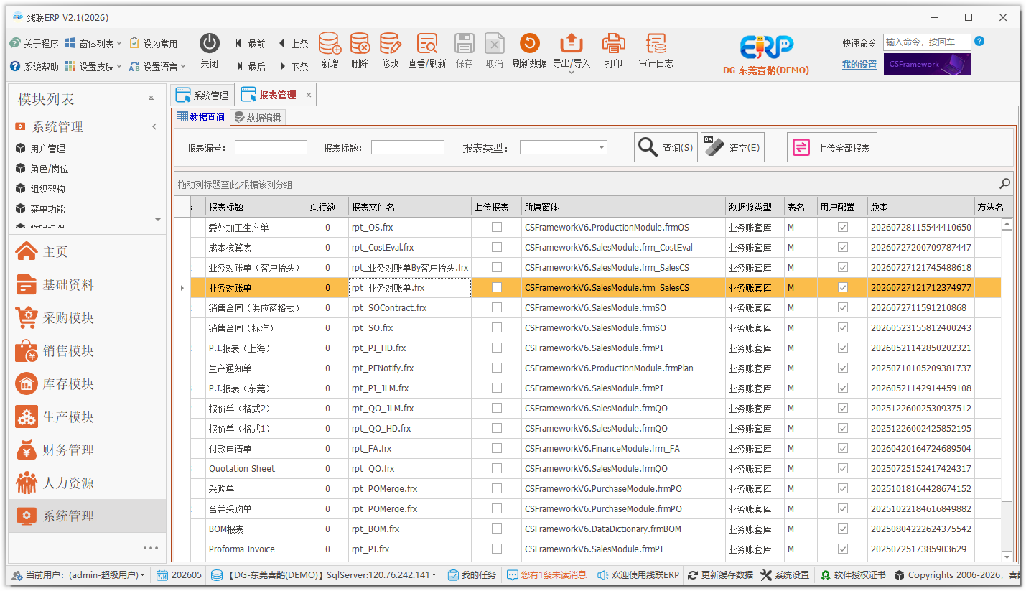This screenshot has height=591, width=1026.
Task: Expand the 设置皮肤 dropdown
Action: (119, 67)
